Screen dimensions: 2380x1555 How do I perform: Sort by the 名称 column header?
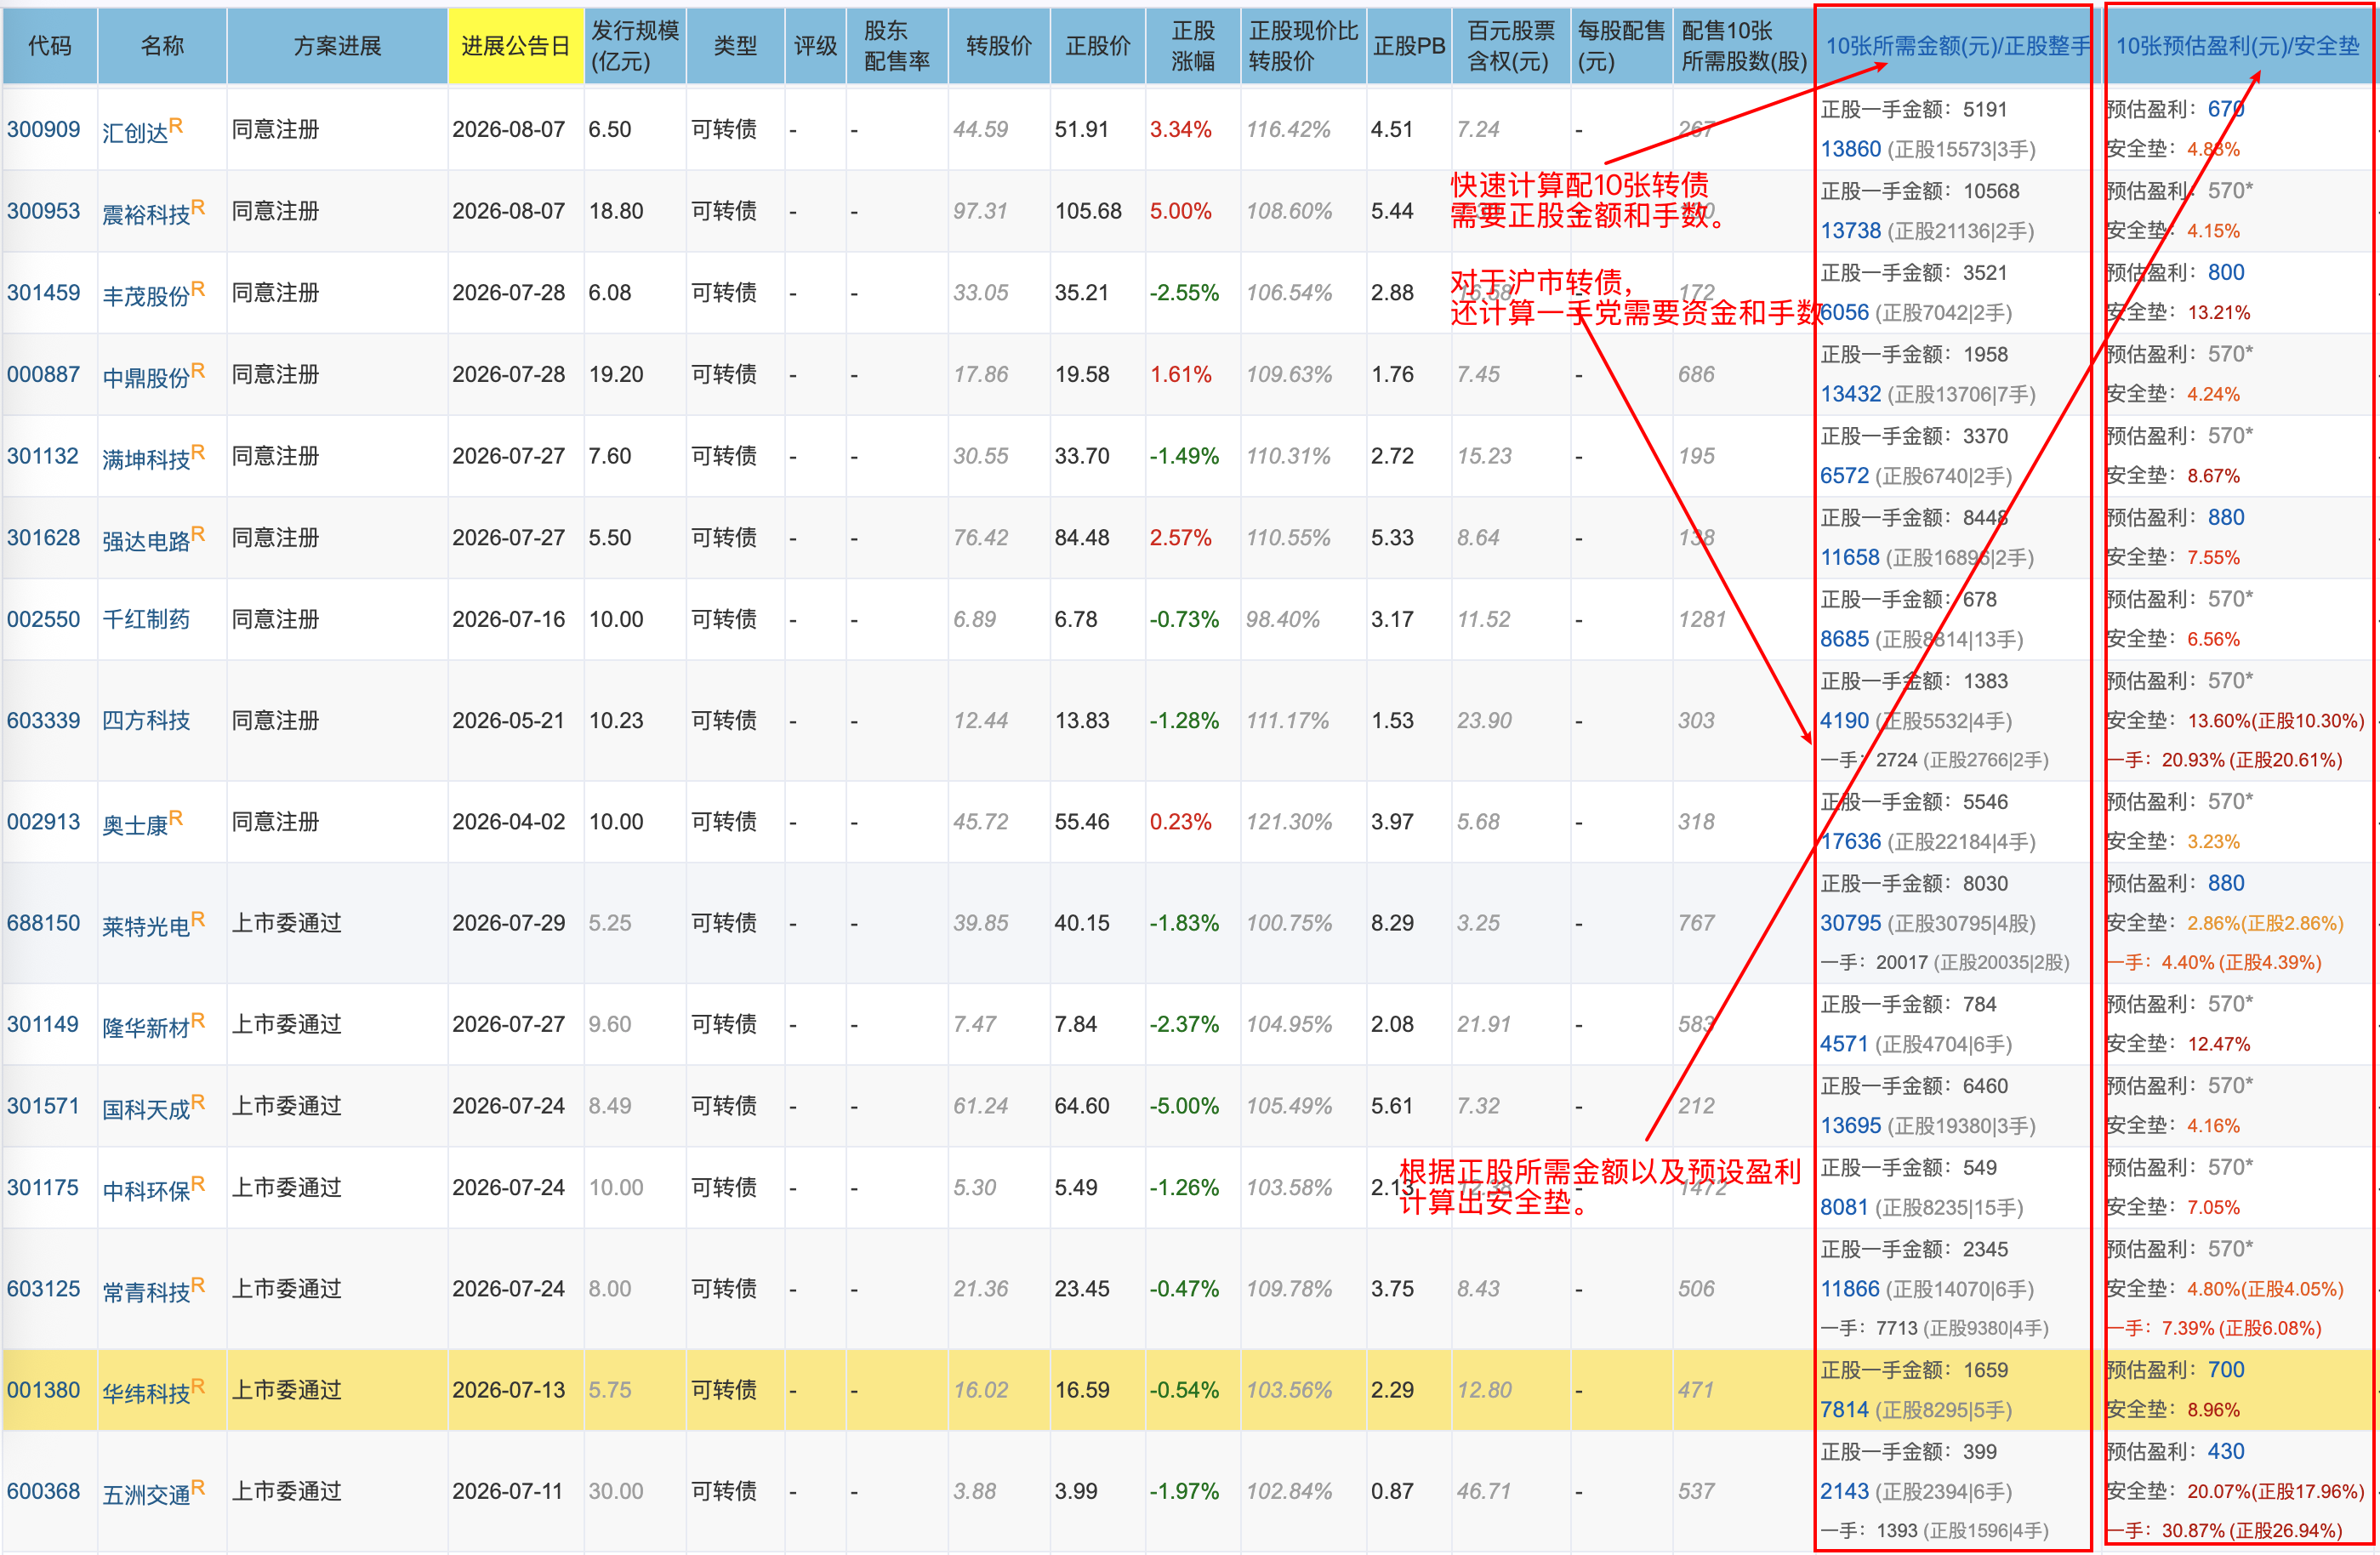click(x=163, y=46)
